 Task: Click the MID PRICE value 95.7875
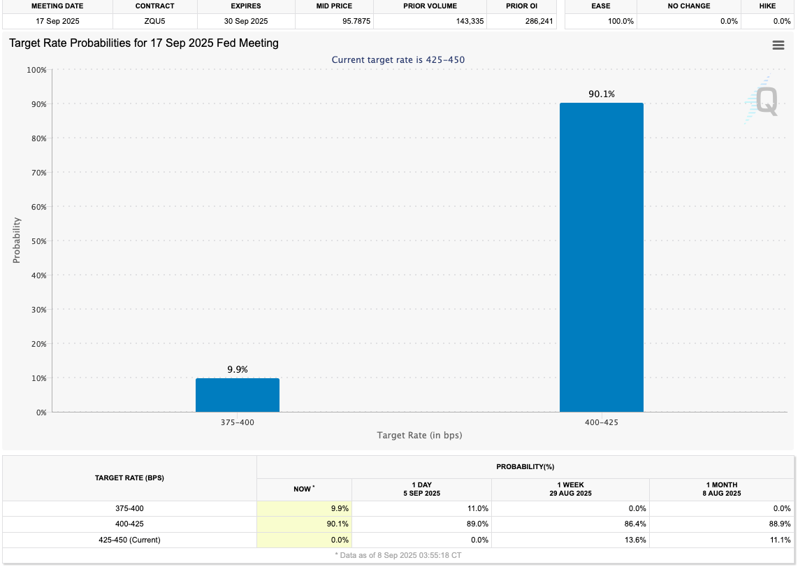click(x=334, y=21)
